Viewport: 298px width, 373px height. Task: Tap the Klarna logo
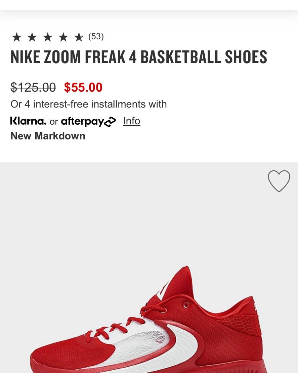click(x=28, y=121)
